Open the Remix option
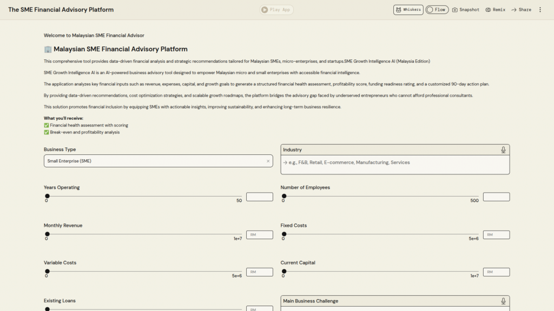Image resolution: width=554 pixels, height=311 pixels. (x=496, y=10)
